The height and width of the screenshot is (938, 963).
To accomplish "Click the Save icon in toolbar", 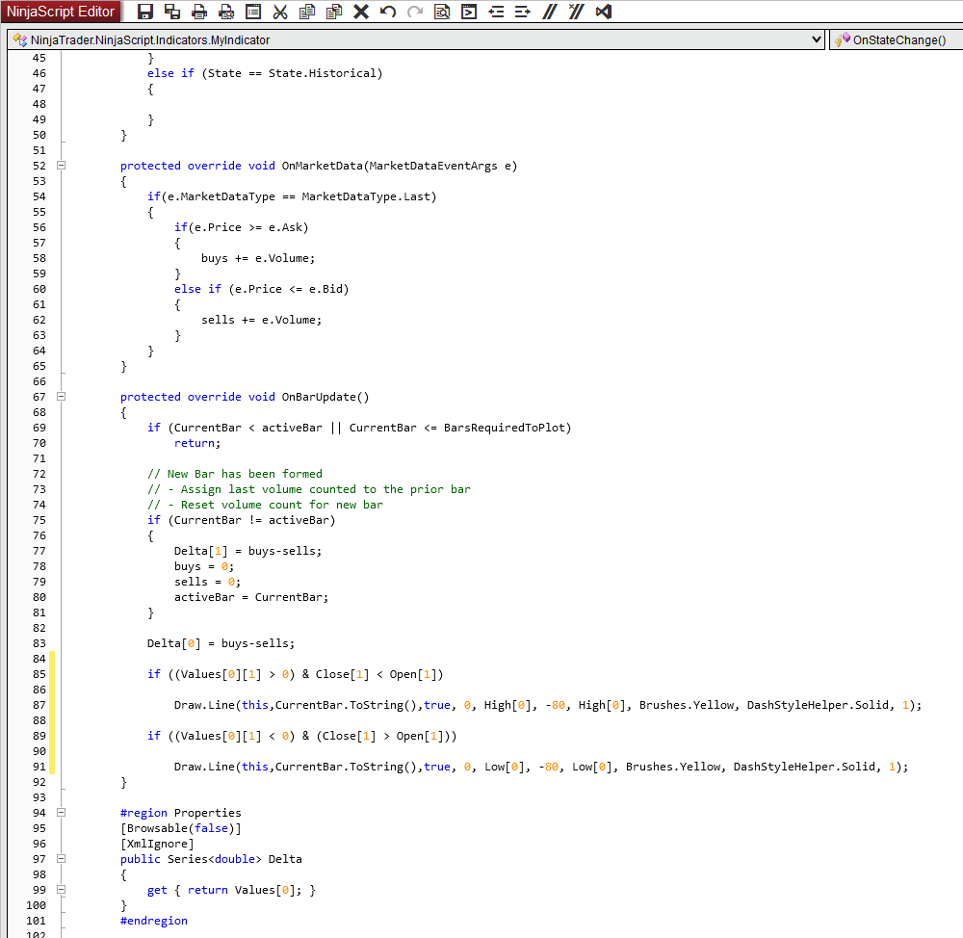I will pyautogui.click(x=145, y=12).
